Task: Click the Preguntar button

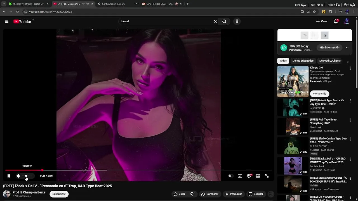Action: point(234,194)
